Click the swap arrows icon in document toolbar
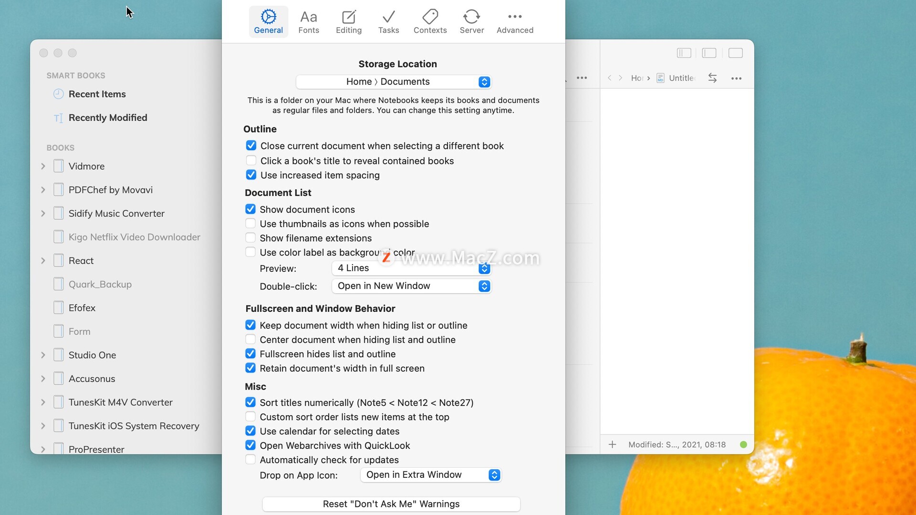916x515 pixels. tap(712, 78)
